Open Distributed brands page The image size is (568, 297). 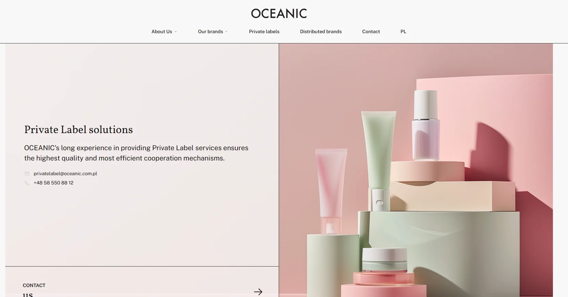(x=321, y=31)
